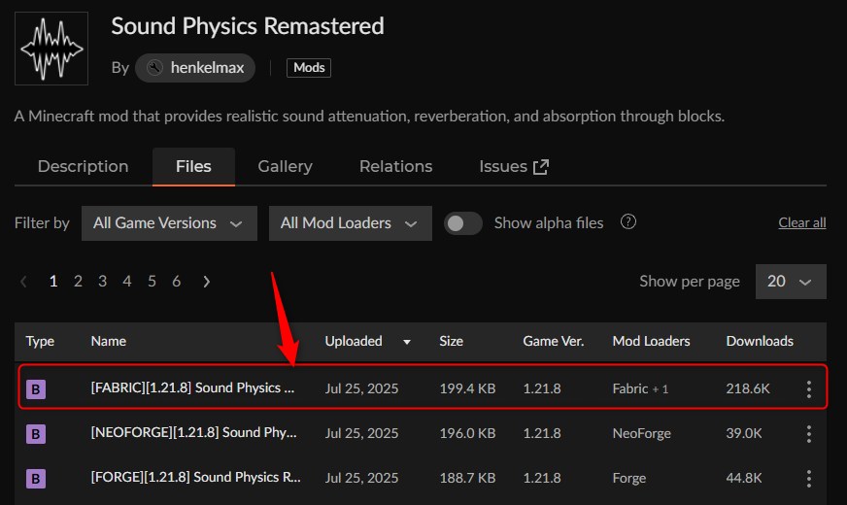Viewport: 847px width, 505px height.
Task: Go to page 3 of files
Action: tap(102, 282)
